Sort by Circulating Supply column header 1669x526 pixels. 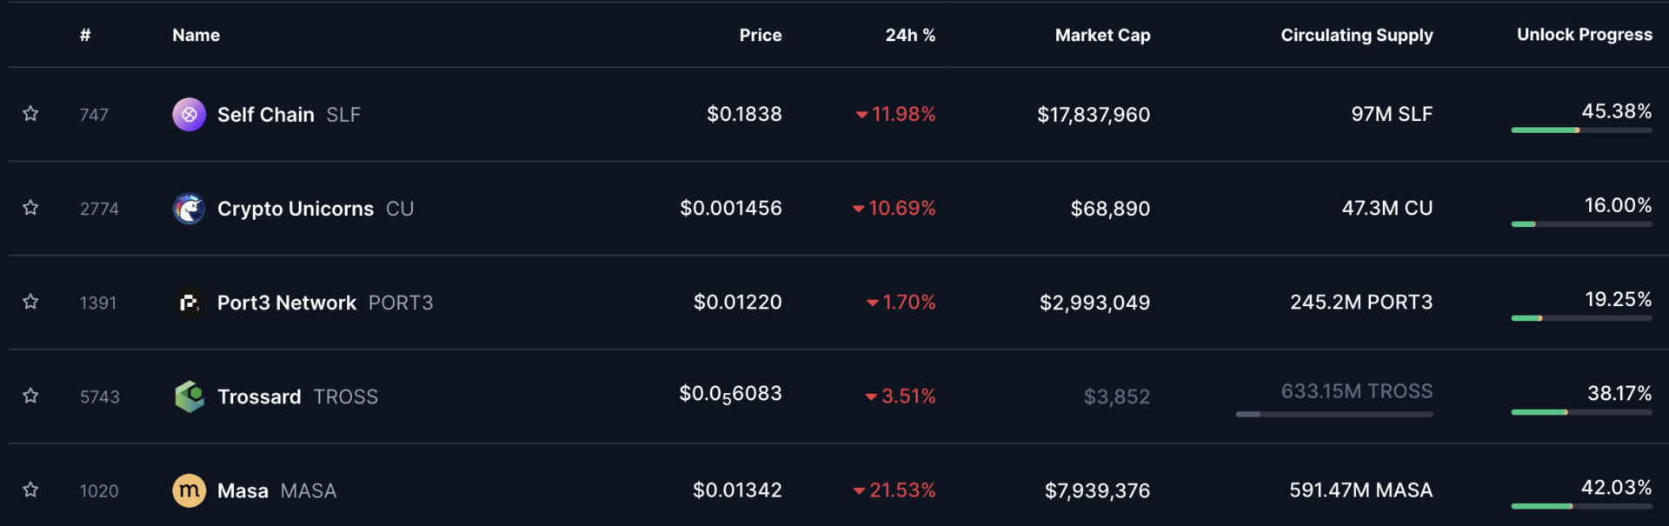point(1357,35)
